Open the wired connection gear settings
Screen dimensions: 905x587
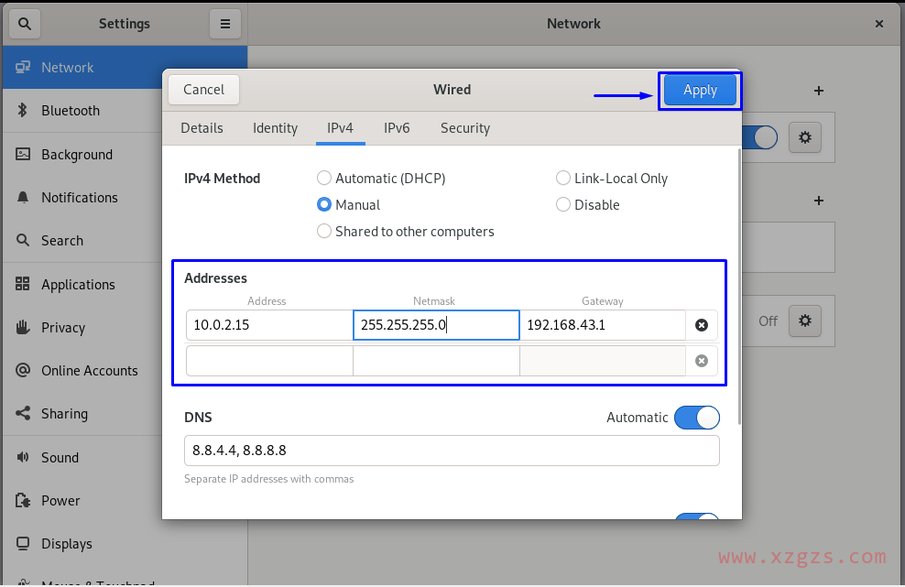pyautogui.click(x=805, y=137)
